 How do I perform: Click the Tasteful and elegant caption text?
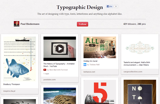click(x=137, y=64)
